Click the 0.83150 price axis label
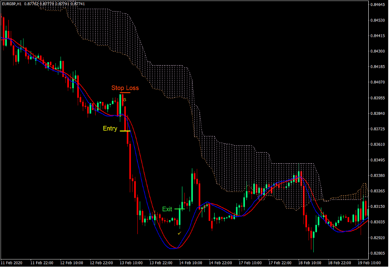This screenshot has height=267, width=389. point(377,206)
